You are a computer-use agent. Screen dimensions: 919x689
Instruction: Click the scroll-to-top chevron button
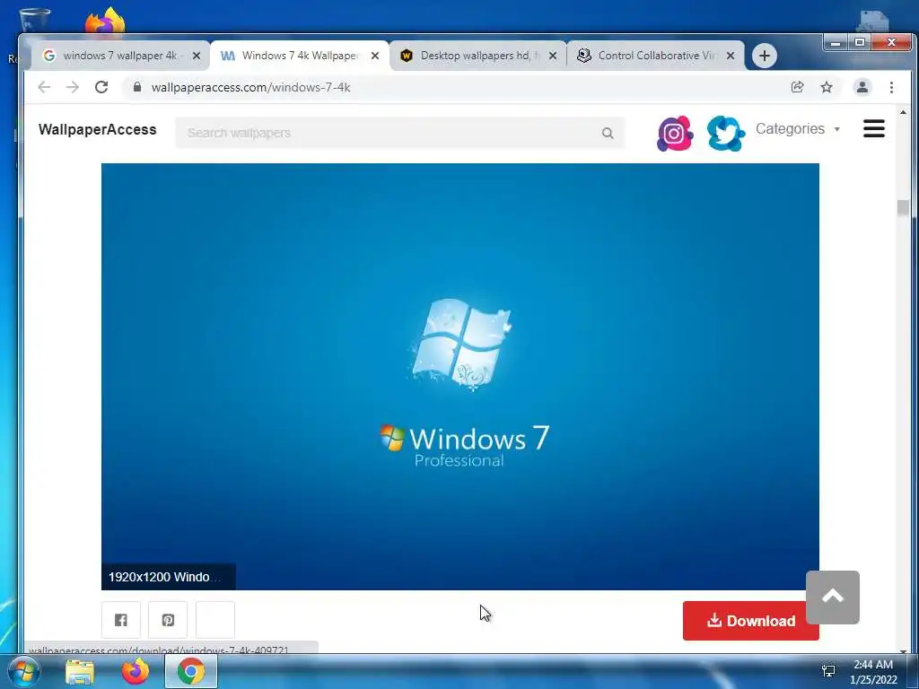(x=832, y=597)
